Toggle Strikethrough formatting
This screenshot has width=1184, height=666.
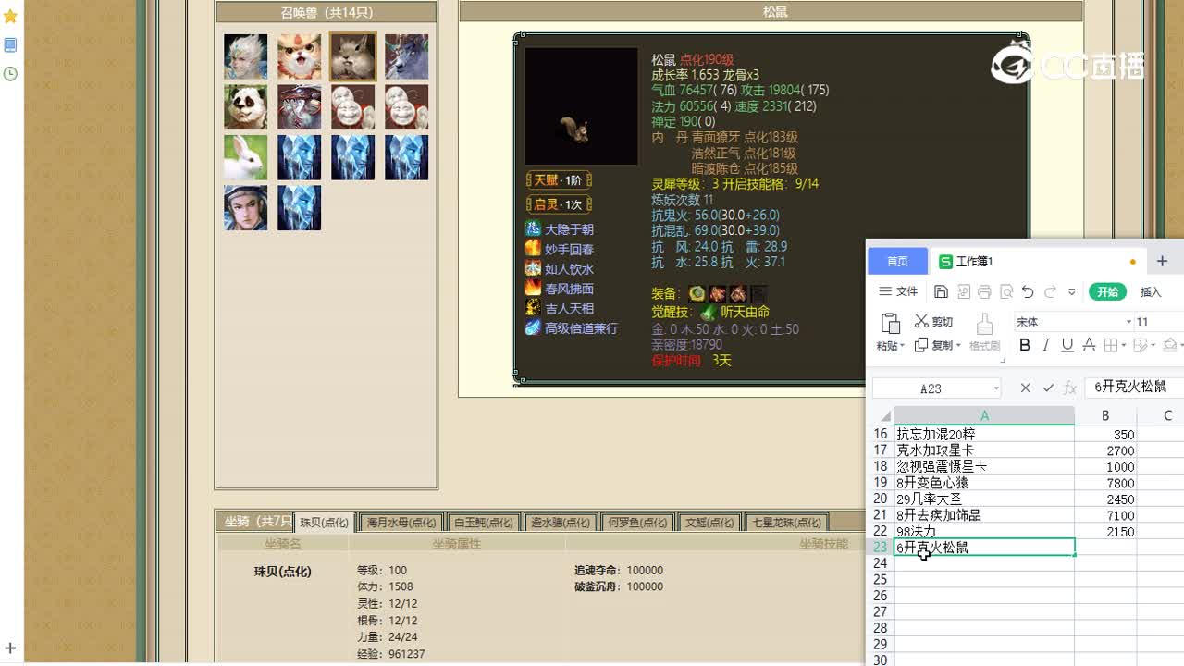click(x=1090, y=345)
